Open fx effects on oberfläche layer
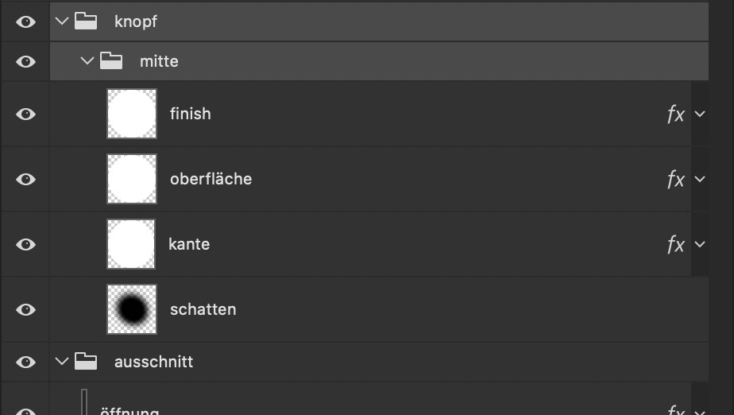 click(675, 179)
